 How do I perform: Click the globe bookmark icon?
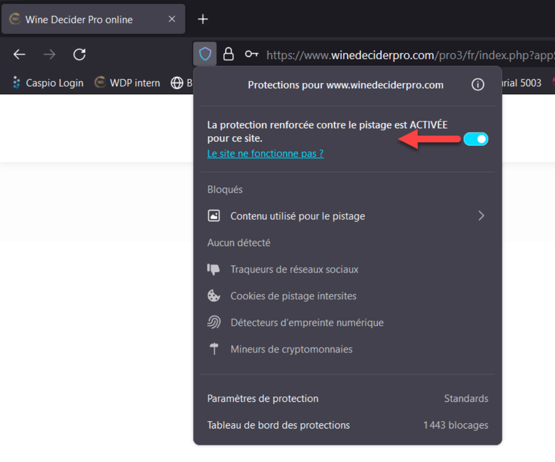pos(177,83)
